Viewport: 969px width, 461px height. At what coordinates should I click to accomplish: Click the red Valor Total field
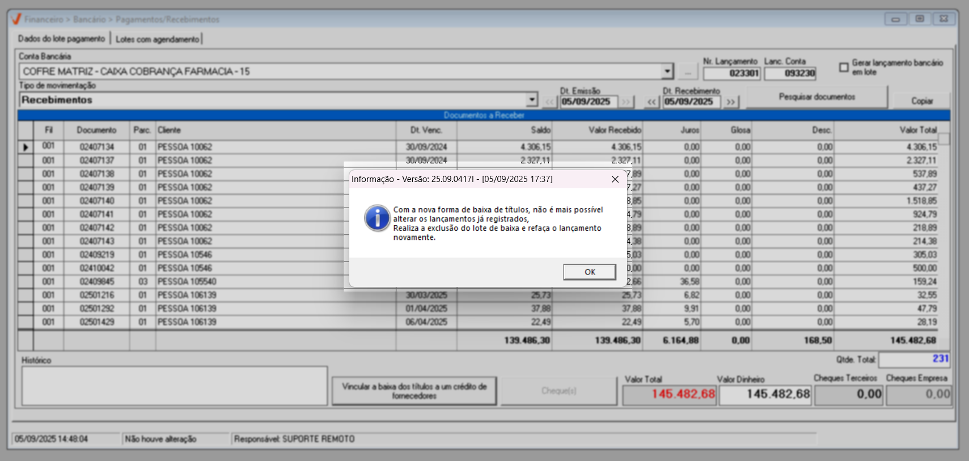(670, 395)
